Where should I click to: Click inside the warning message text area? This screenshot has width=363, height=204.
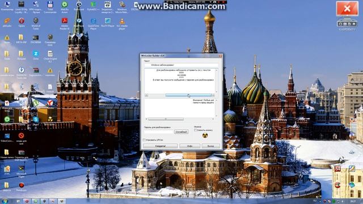tap(180, 108)
